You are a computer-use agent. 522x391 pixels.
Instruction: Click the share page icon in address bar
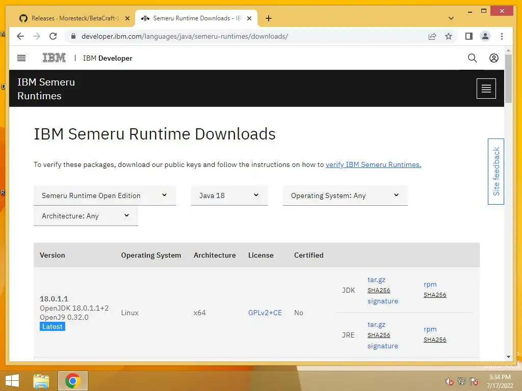(x=432, y=36)
